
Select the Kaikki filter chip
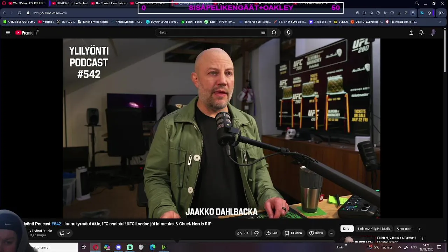click(347, 229)
